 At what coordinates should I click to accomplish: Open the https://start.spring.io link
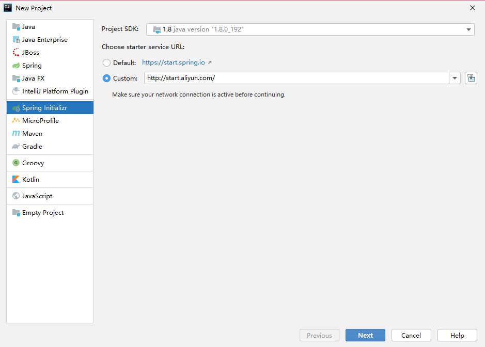(x=174, y=62)
